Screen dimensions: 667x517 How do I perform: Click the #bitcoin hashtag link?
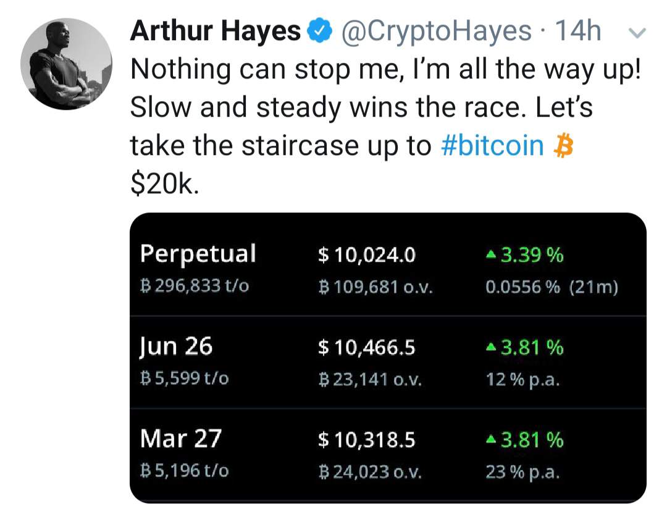click(493, 146)
